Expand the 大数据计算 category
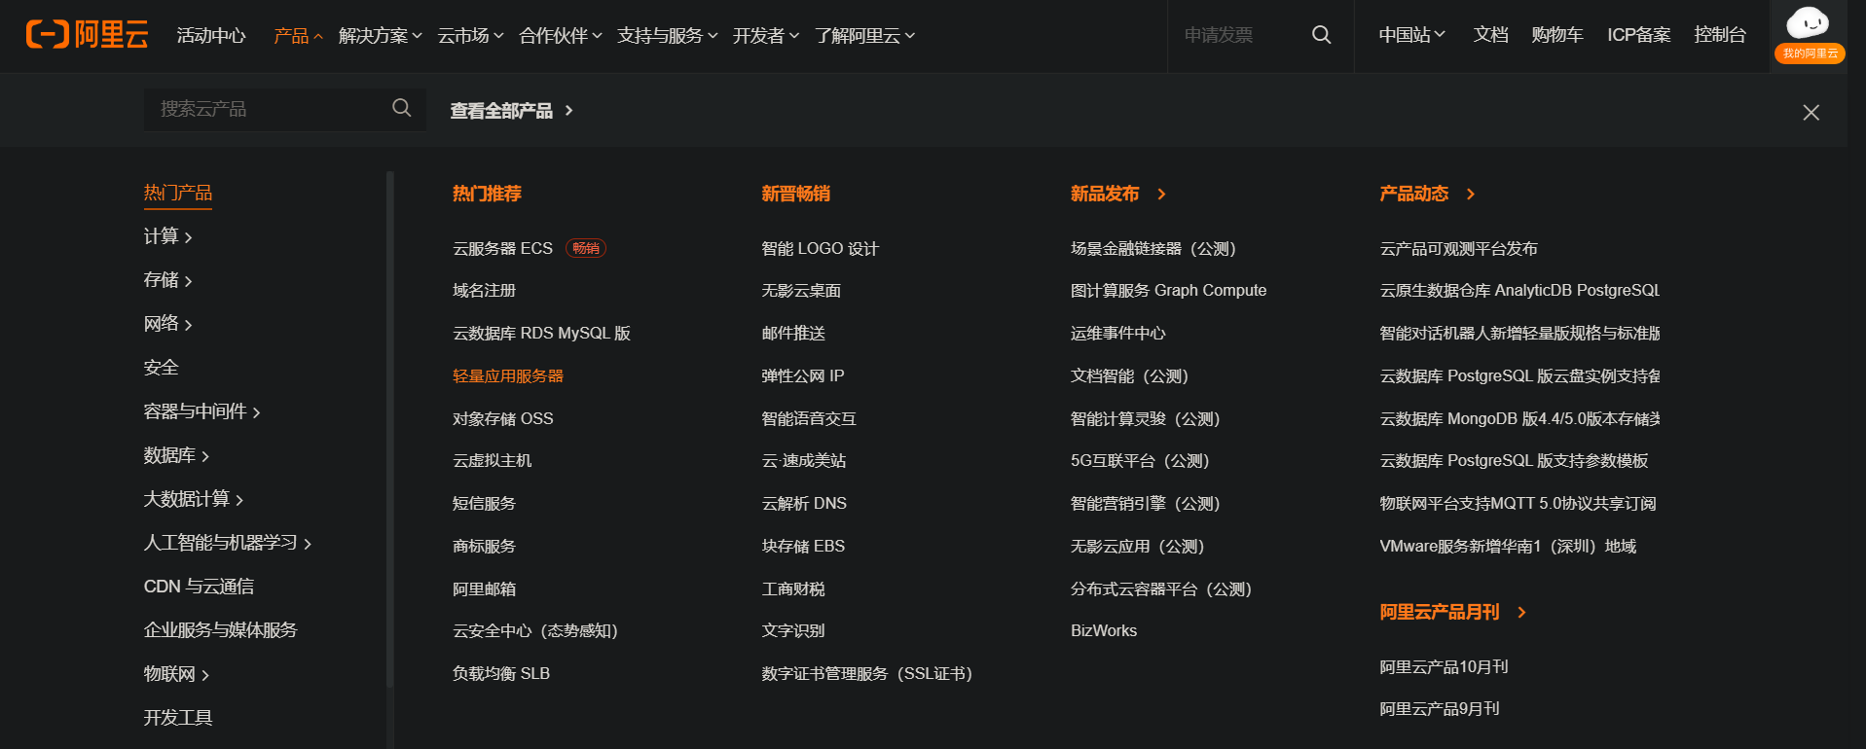This screenshot has height=749, width=1866. point(193,499)
